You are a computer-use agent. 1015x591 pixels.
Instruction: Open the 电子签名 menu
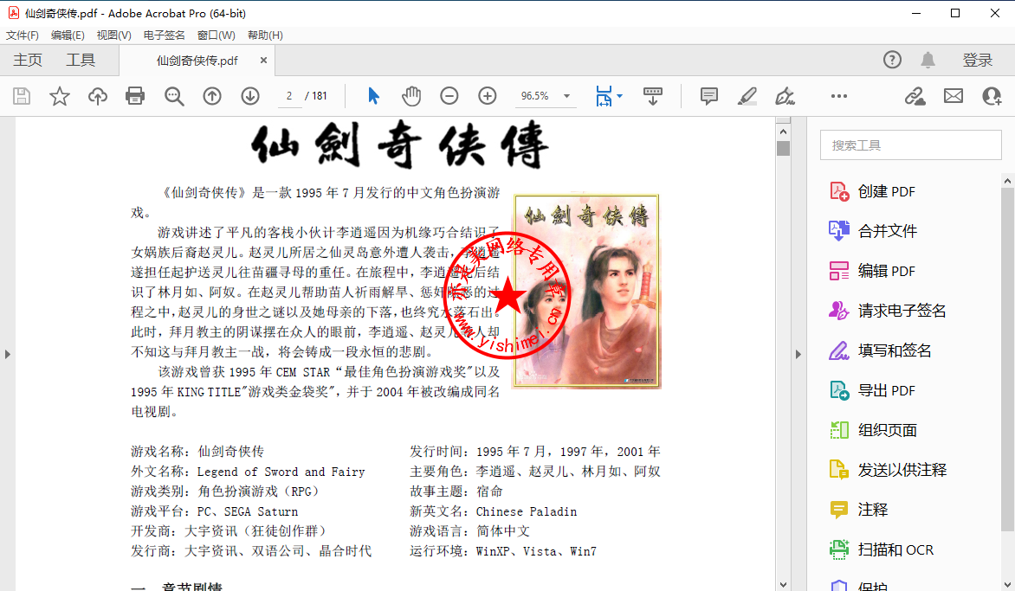[x=165, y=35]
